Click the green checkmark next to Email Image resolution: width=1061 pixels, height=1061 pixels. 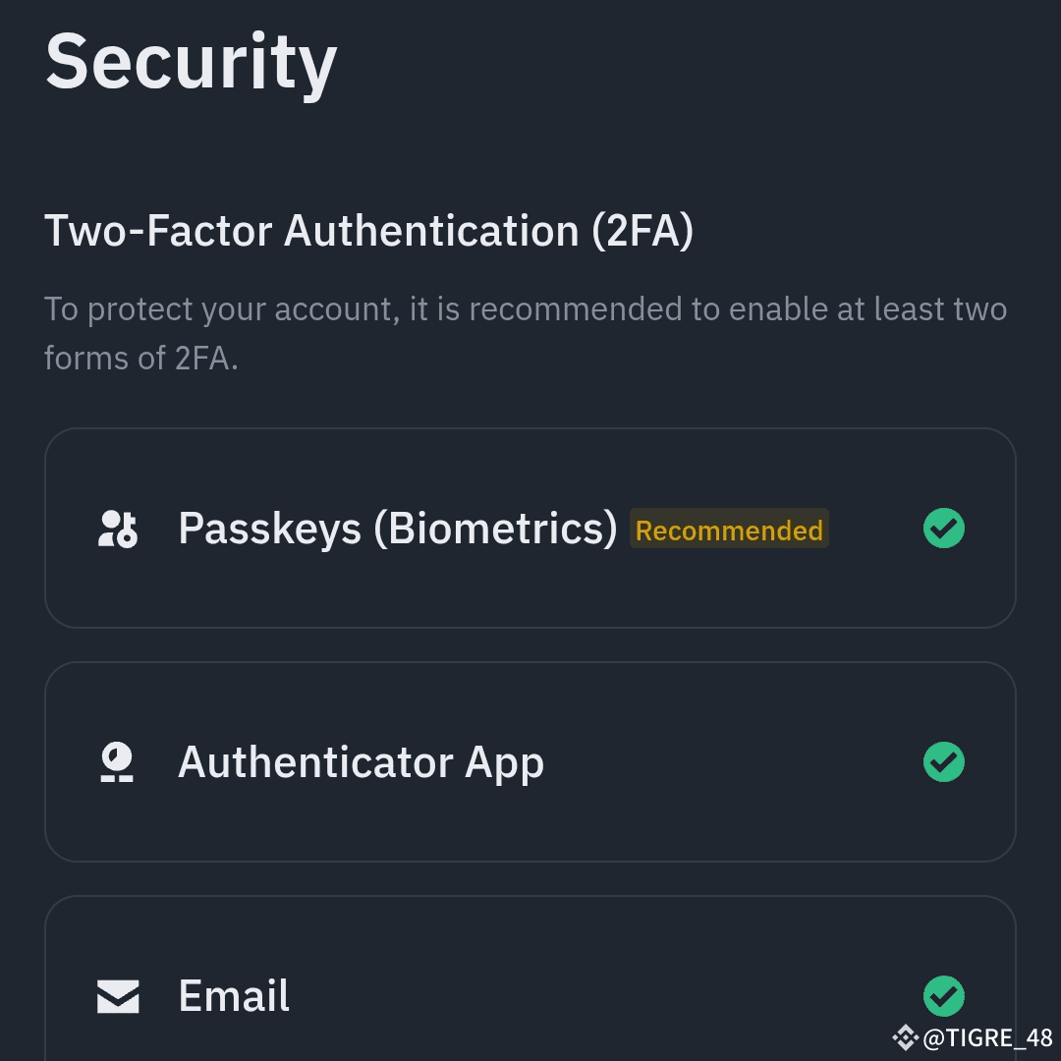[944, 995]
